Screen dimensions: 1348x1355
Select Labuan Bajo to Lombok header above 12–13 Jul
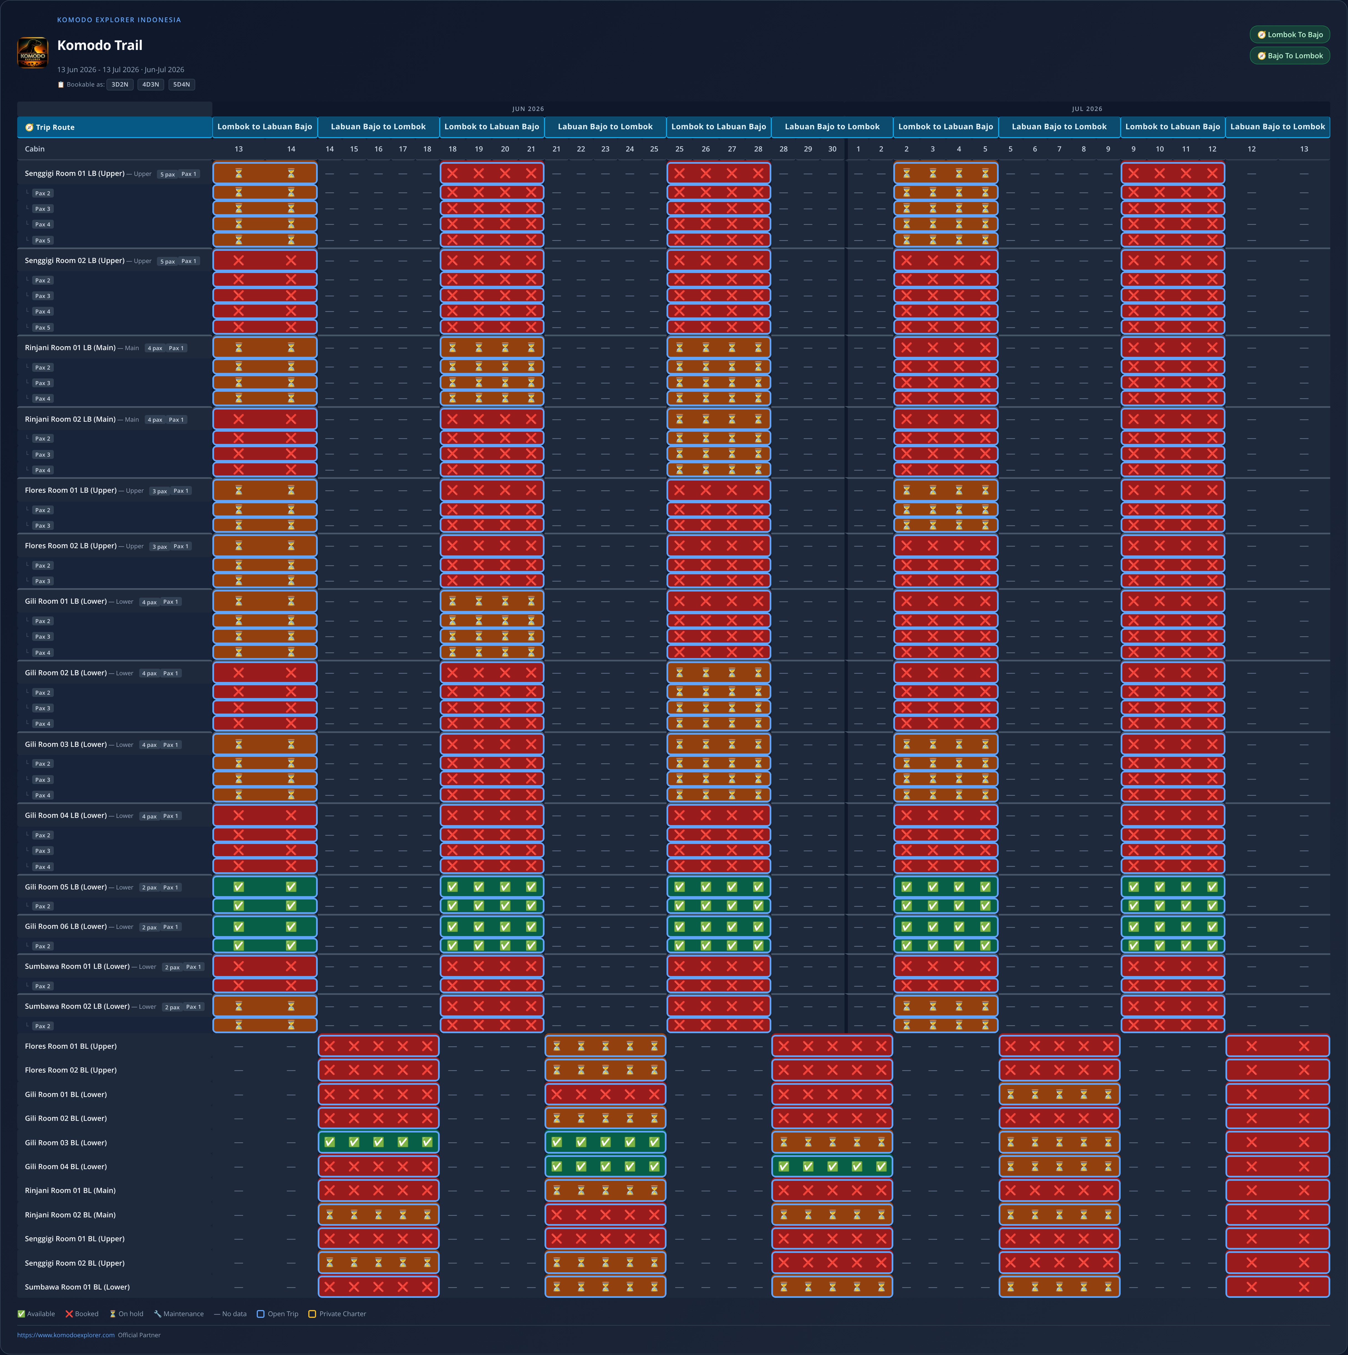(1278, 127)
